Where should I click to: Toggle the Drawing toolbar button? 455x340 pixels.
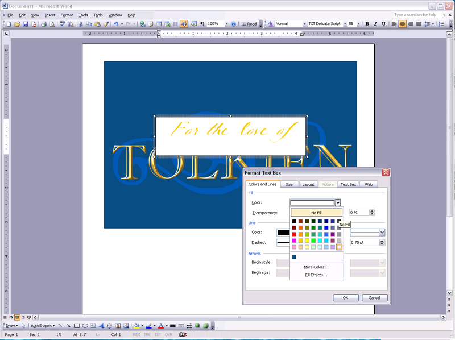[184, 24]
